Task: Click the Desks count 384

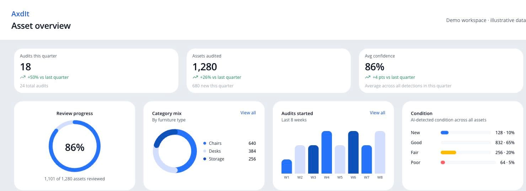Action: (x=252, y=151)
